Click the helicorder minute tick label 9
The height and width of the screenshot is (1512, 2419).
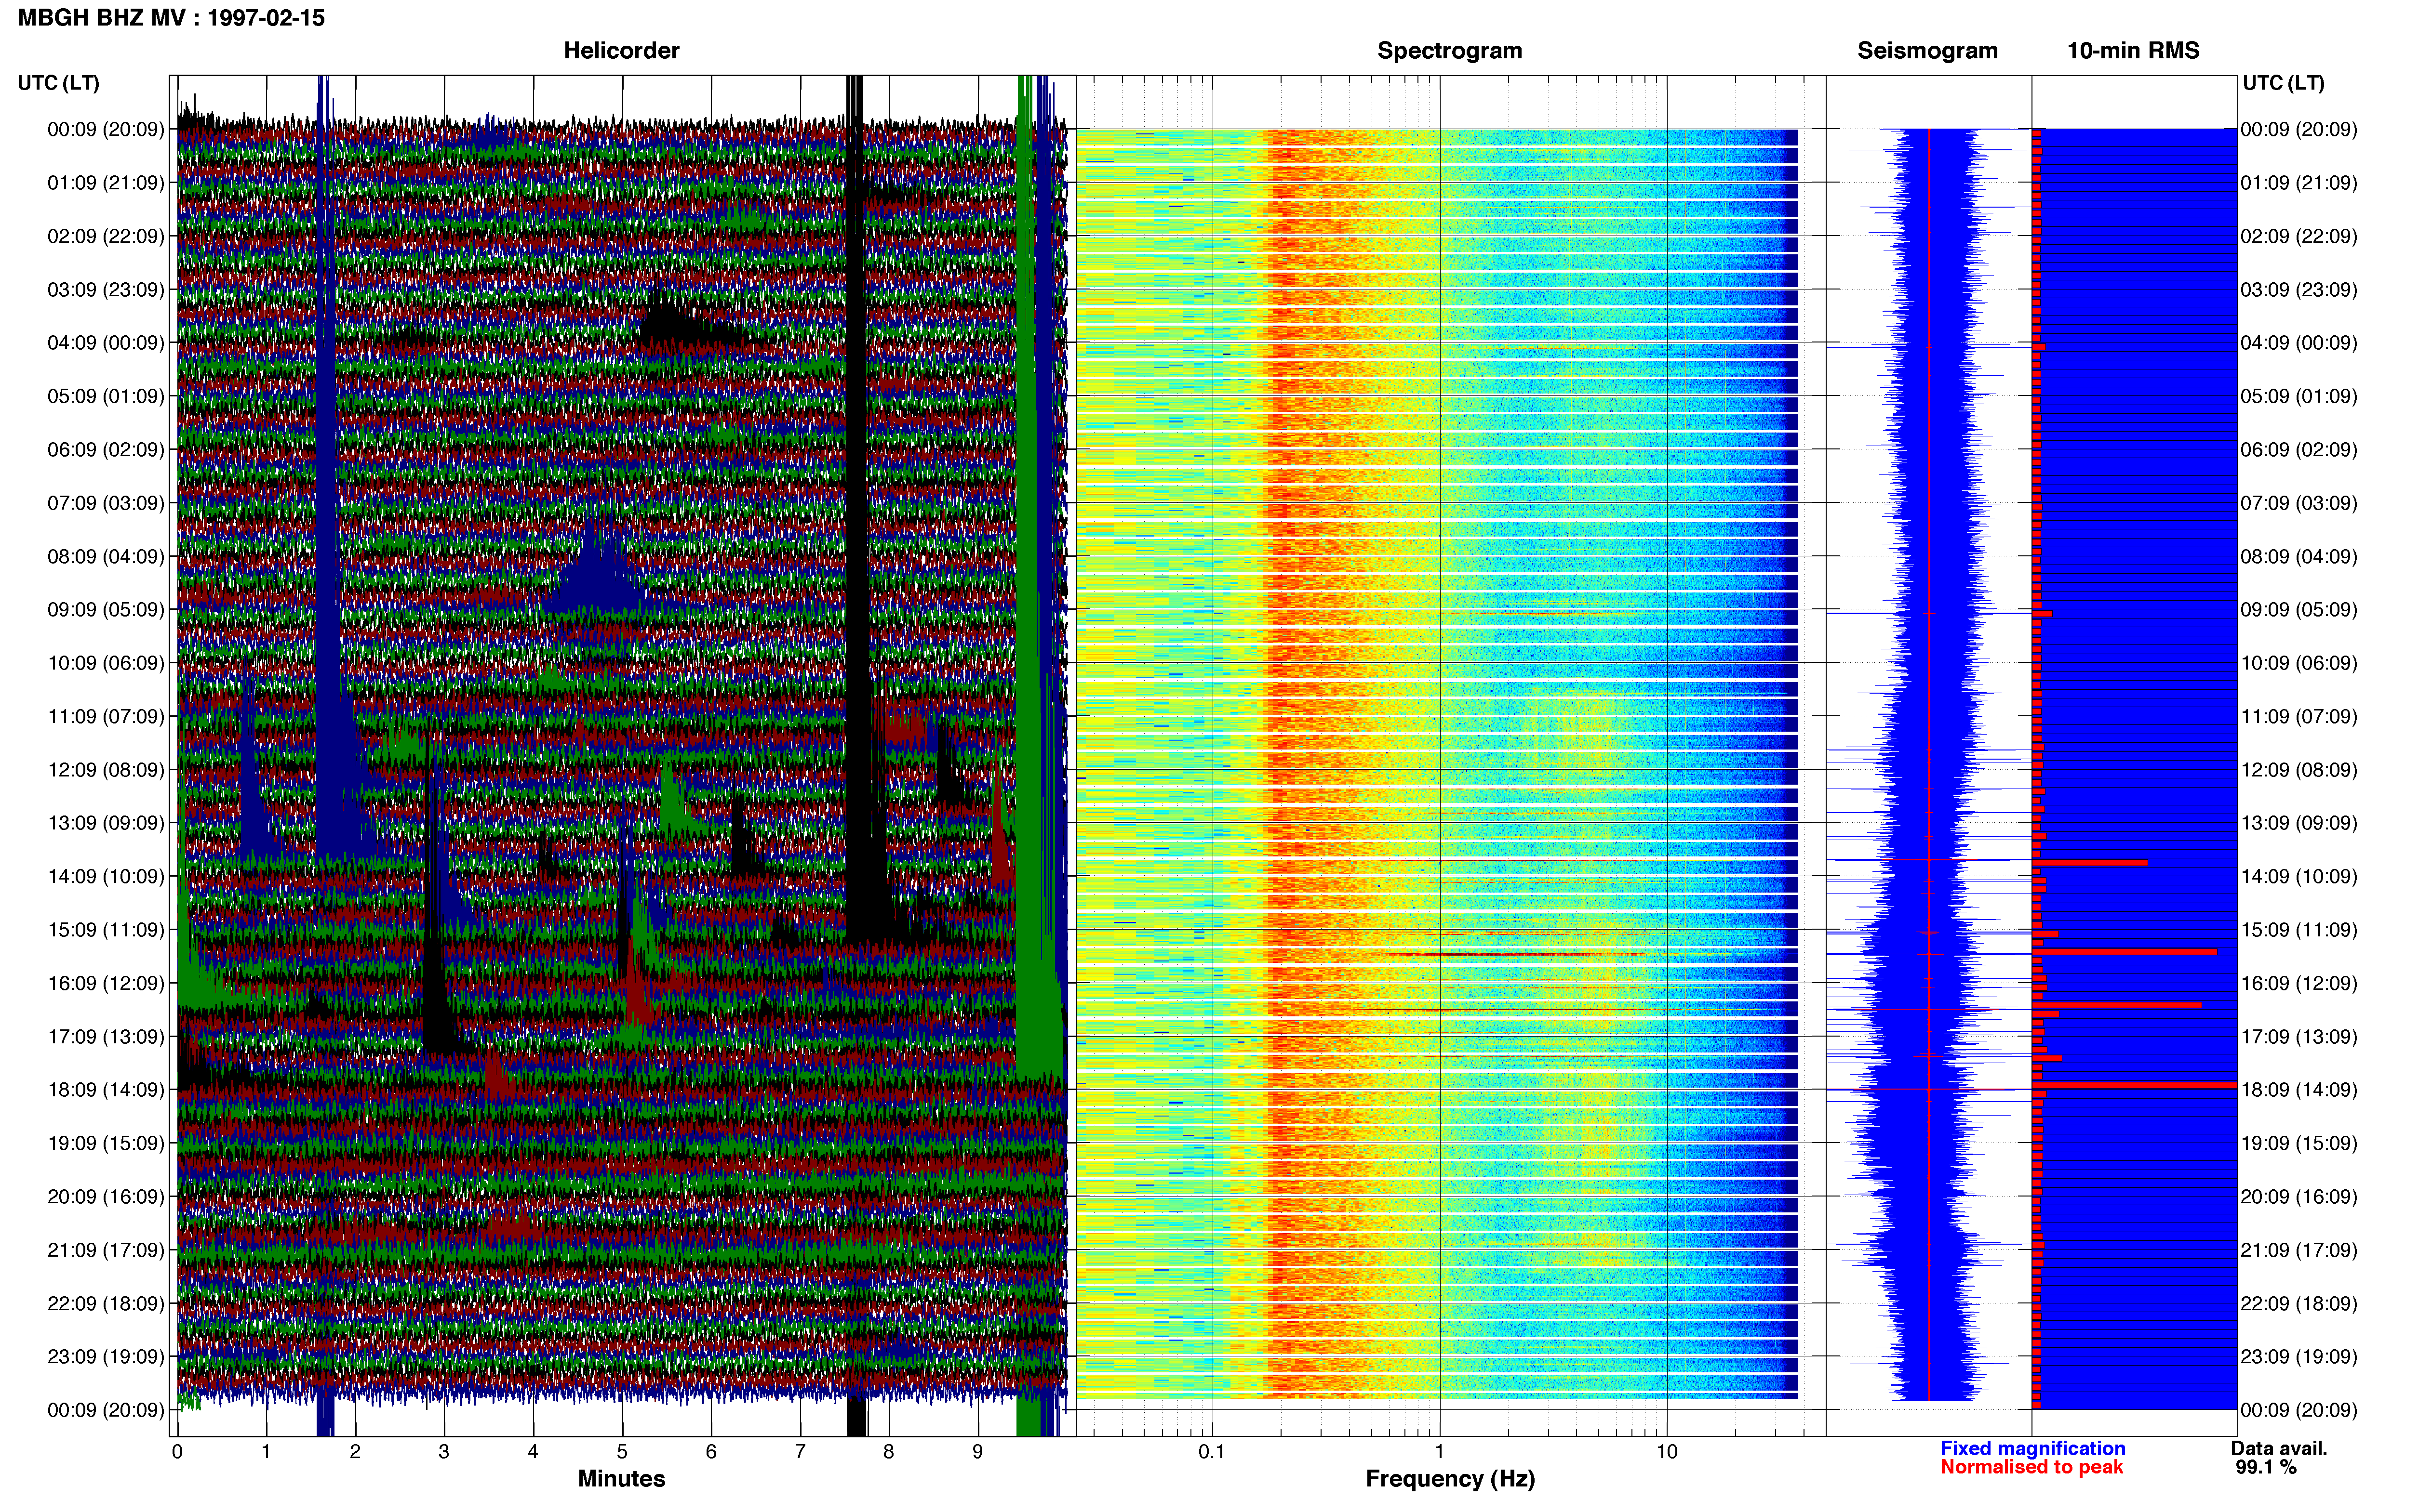[x=977, y=1452]
